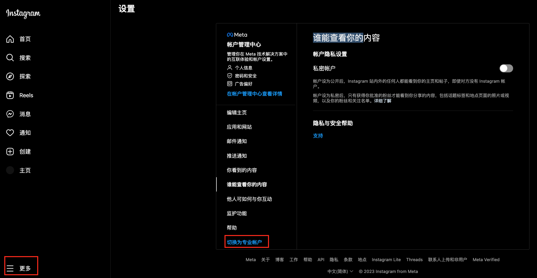Click the 个人信息 person icon
The height and width of the screenshot is (278, 537).
(x=230, y=68)
